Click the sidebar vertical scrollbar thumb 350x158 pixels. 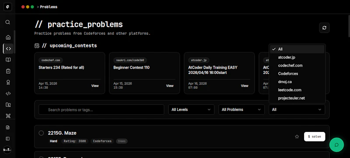(14, 42)
